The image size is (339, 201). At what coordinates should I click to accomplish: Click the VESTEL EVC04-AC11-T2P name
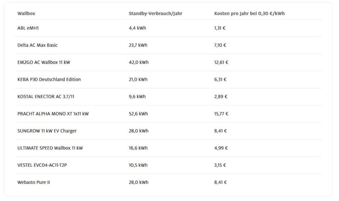[42, 165]
